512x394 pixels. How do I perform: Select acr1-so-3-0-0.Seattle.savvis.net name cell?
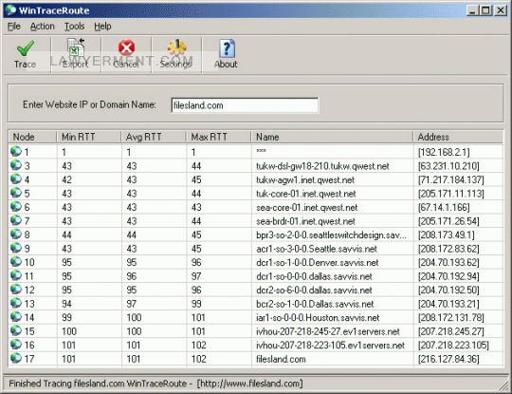(317, 249)
